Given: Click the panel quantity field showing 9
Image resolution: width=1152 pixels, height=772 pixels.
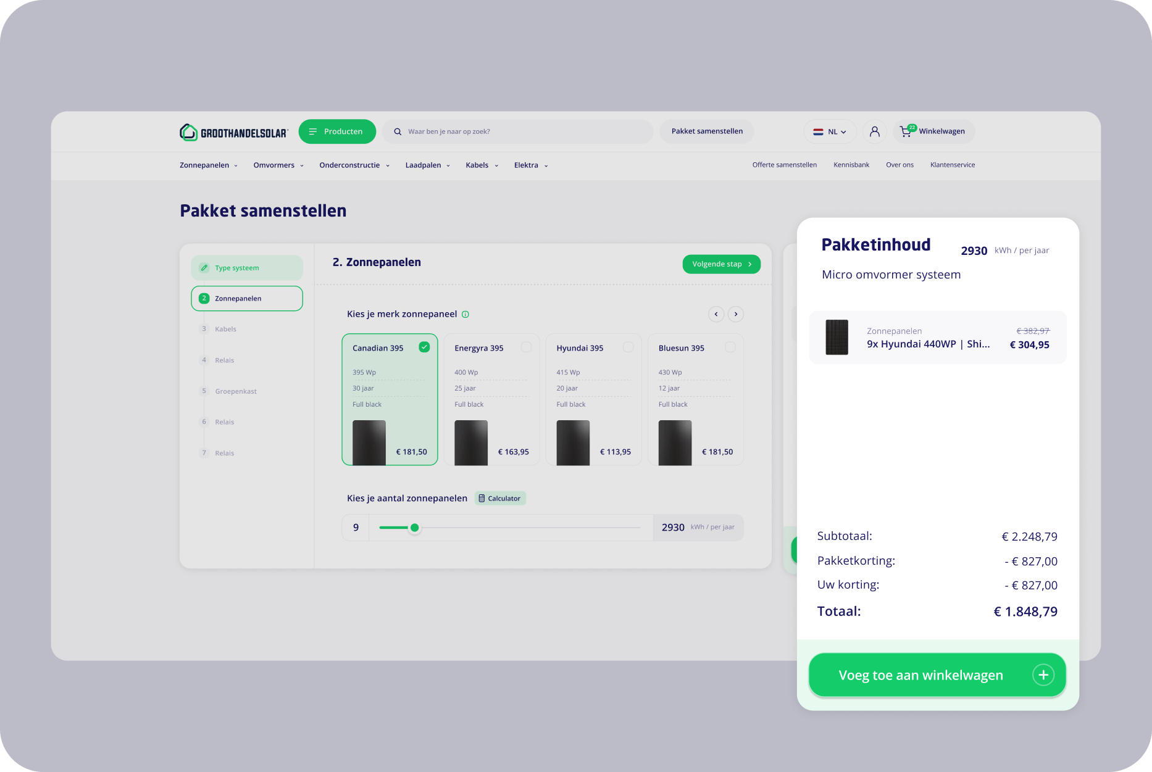Looking at the screenshot, I should tap(356, 528).
